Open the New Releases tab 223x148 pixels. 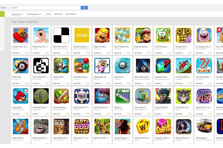[x=71, y=14]
